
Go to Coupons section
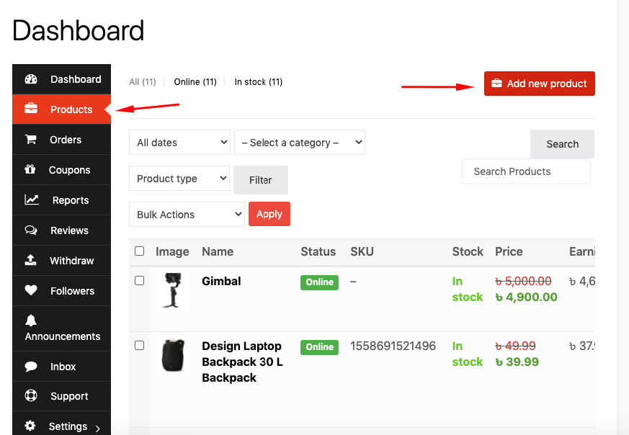click(x=62, y=169)
